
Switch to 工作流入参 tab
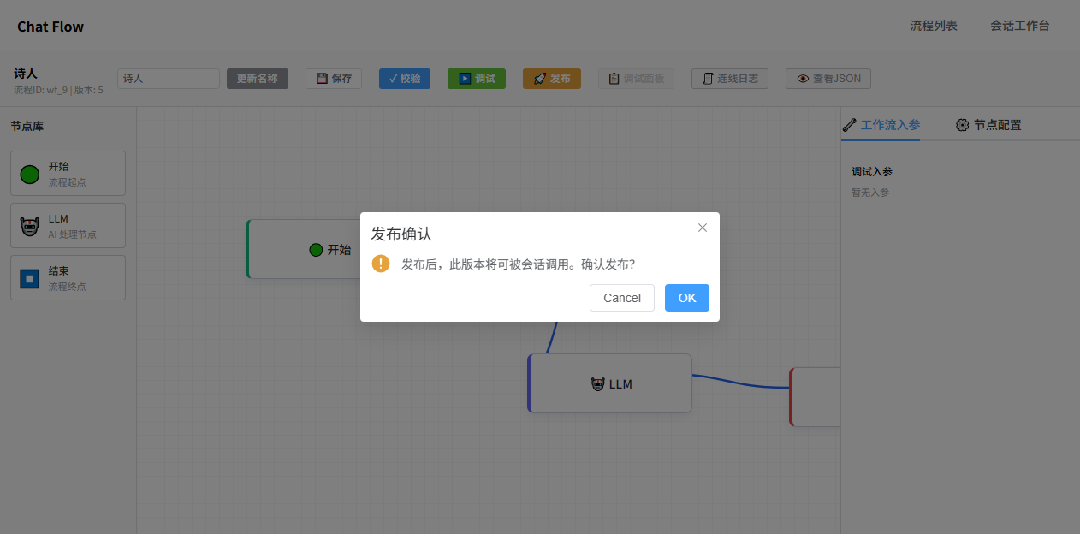(881, 125)
